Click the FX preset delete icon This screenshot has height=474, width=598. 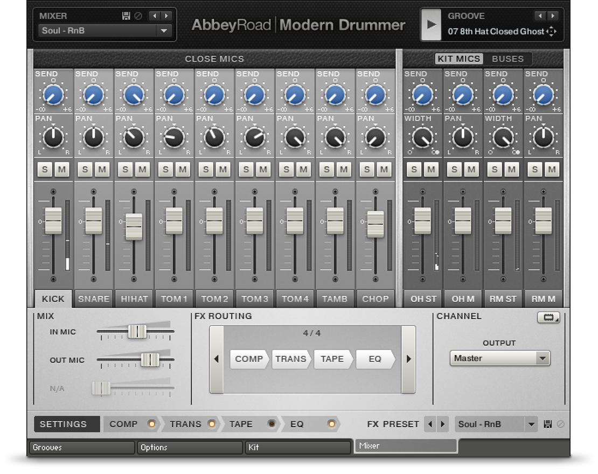pyautogui.click(x=560, y=424)
